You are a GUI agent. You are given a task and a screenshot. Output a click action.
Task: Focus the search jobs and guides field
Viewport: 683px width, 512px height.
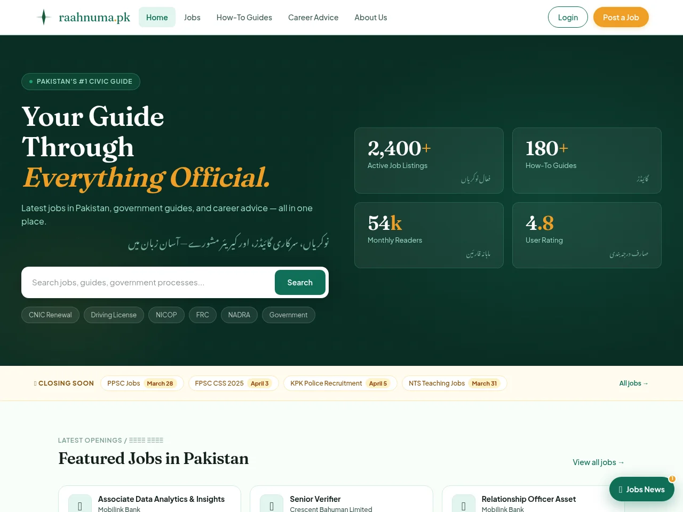click(149, 283)
